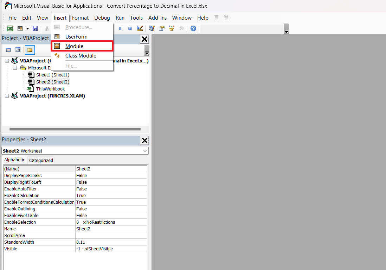Click the View Code icon in Project pane

click(8, 50)
